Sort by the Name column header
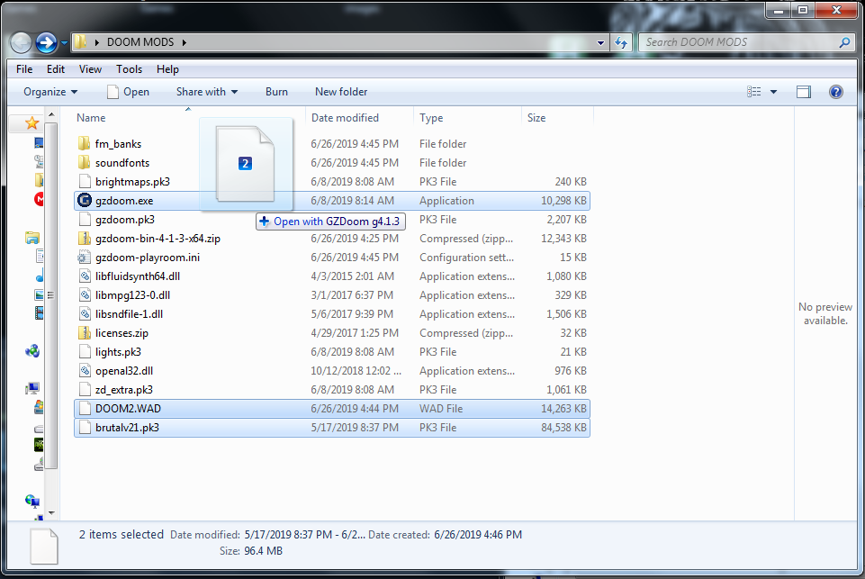 click(189, 118)
